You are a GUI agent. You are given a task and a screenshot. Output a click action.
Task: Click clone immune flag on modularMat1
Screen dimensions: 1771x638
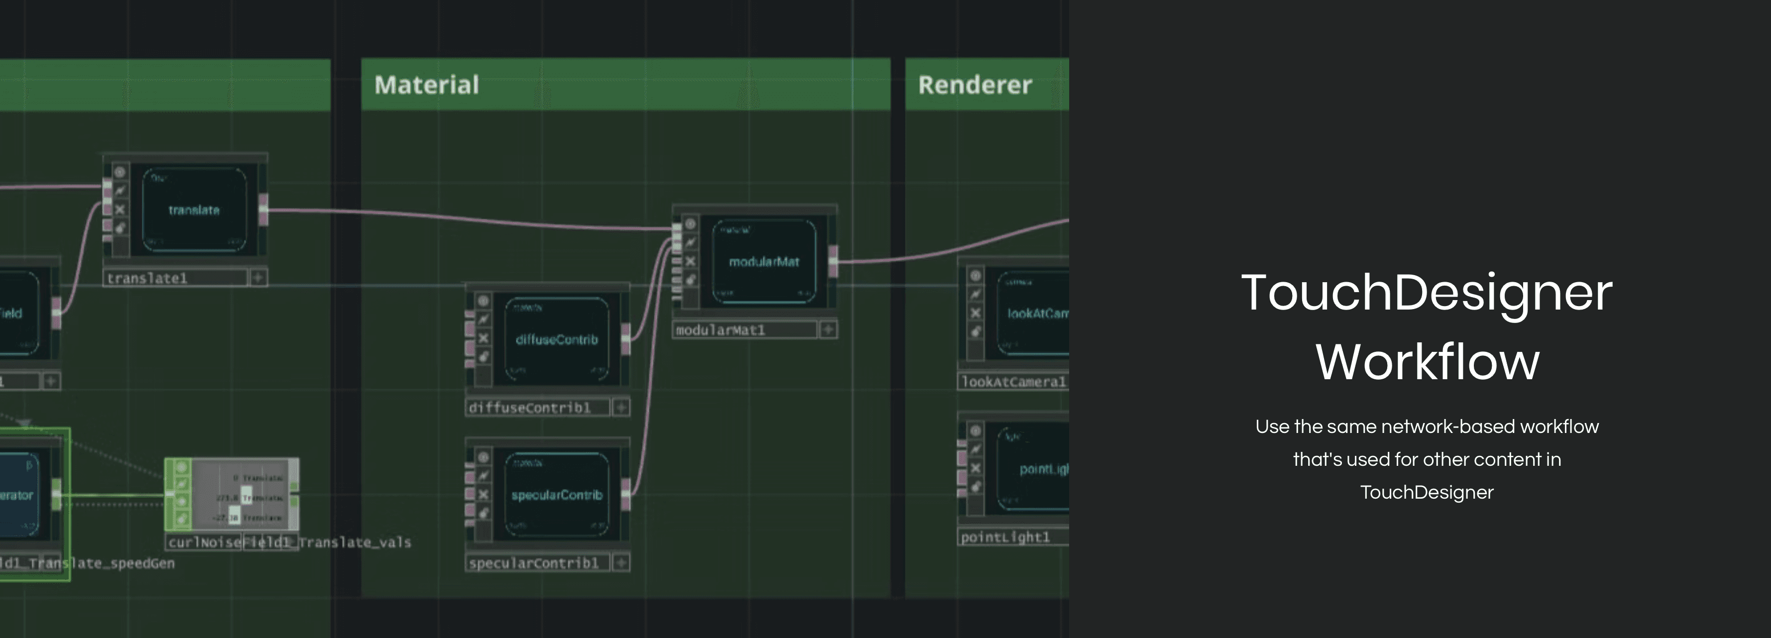[690, 243]
